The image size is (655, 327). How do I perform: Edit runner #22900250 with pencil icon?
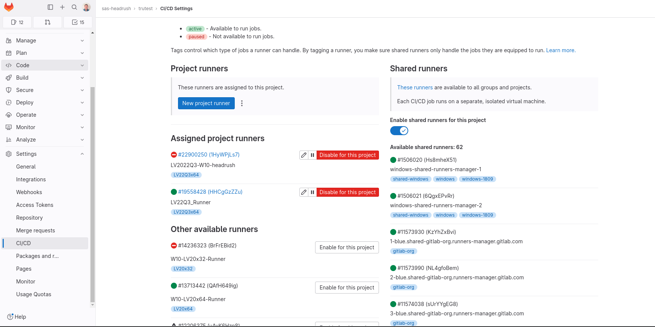click(304, 155)
